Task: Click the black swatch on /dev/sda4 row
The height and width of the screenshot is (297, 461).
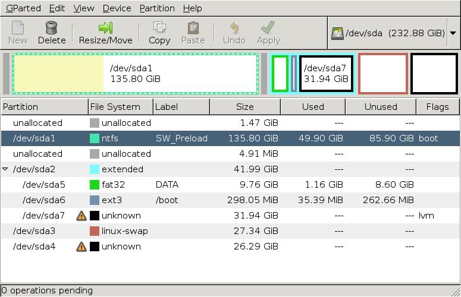Action: 95,247
